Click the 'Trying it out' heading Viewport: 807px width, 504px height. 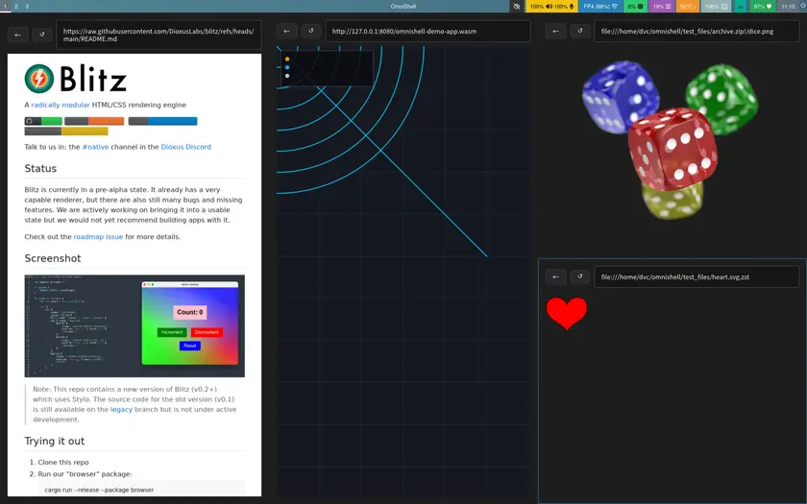55,442
